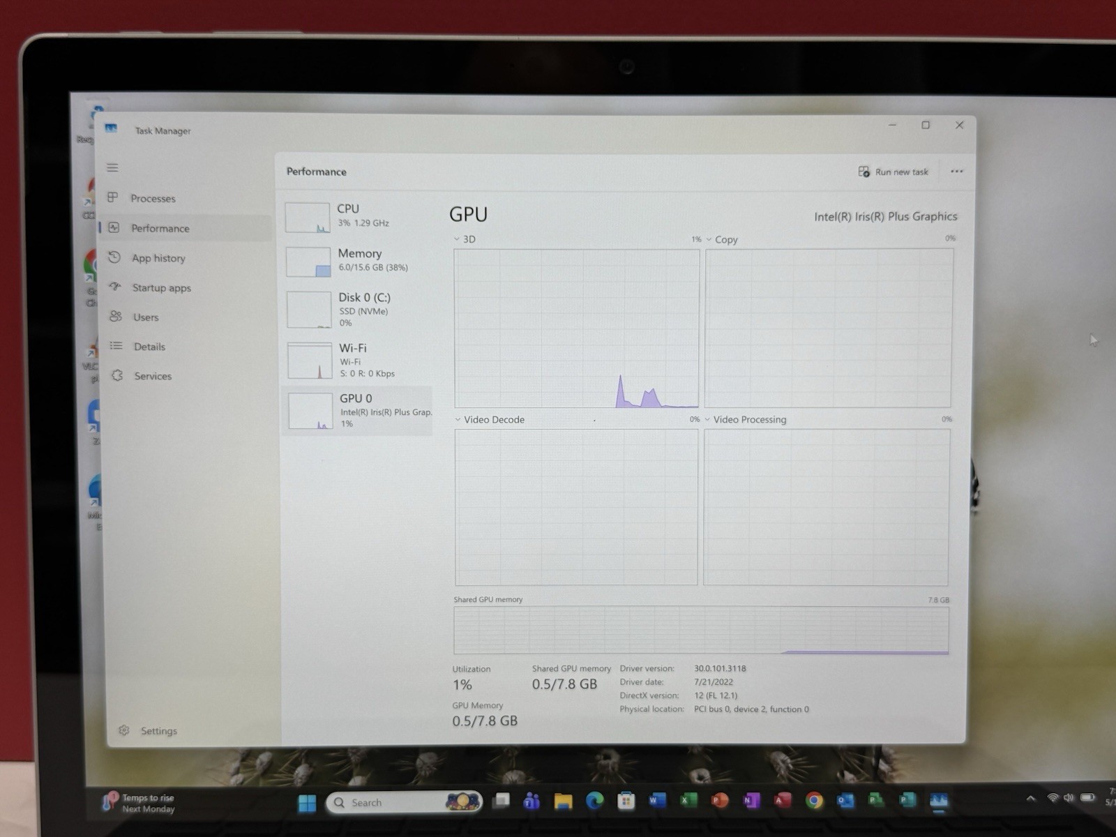The width and height of the screenshot is (1116, 837).
Task: Open the Video Decode engine dropdown
Action: pos(458,419)
